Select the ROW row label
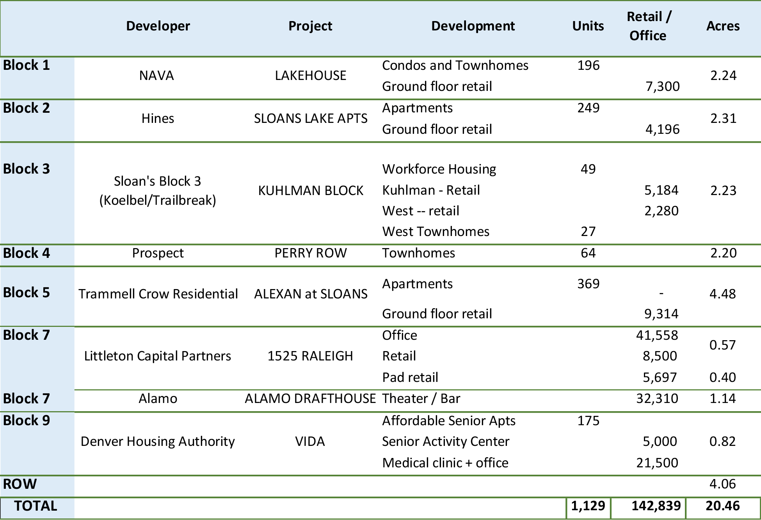 pos(20,484)
